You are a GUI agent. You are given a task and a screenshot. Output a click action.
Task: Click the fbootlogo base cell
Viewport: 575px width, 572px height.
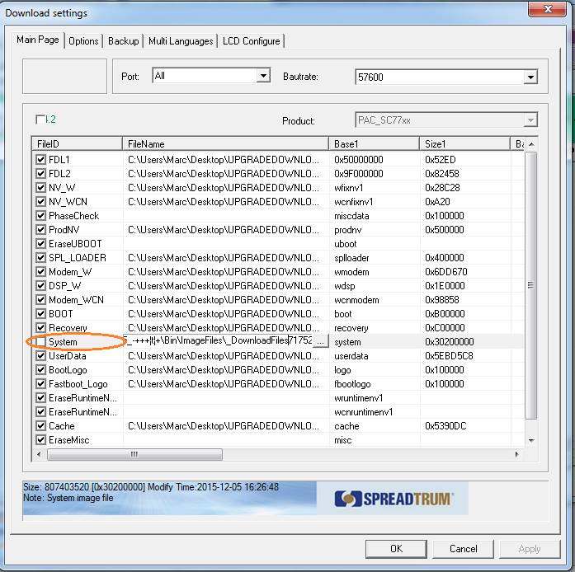tap(352, 383)
